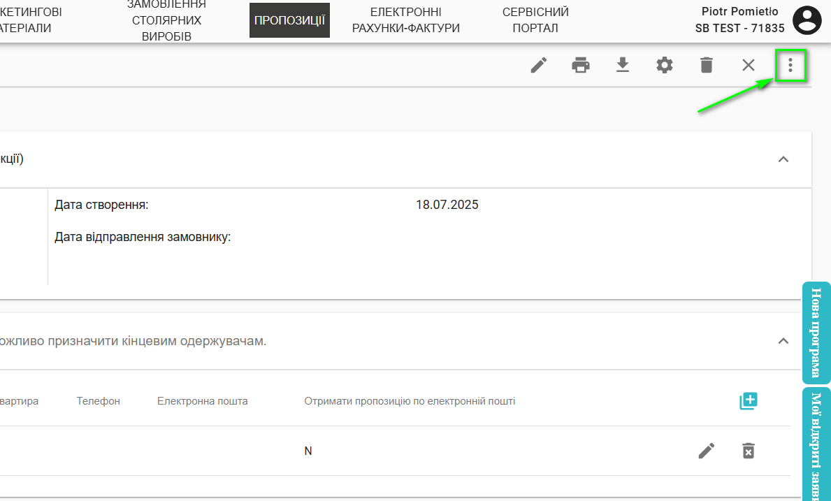The height and width of the screenshot is (501, 831).
Task: Open settings with the gear icon
Action: click(x=665, y=65)
